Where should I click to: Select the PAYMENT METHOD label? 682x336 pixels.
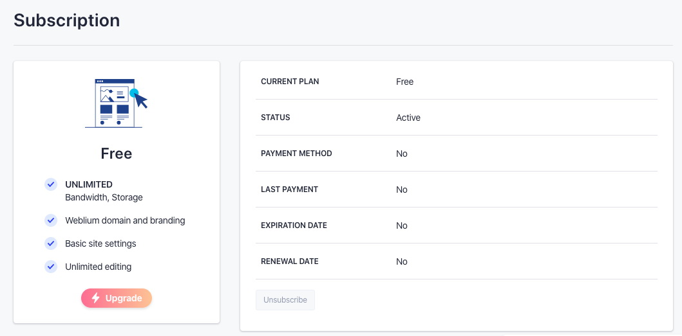296,154
